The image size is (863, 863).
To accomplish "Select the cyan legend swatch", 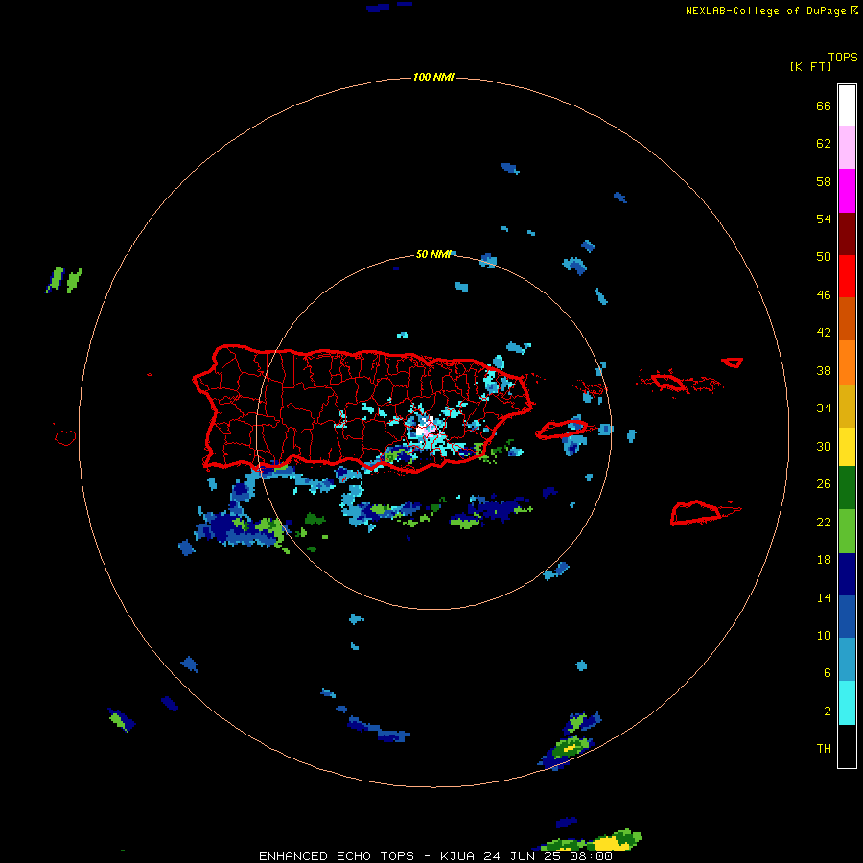I will [847, 703].
